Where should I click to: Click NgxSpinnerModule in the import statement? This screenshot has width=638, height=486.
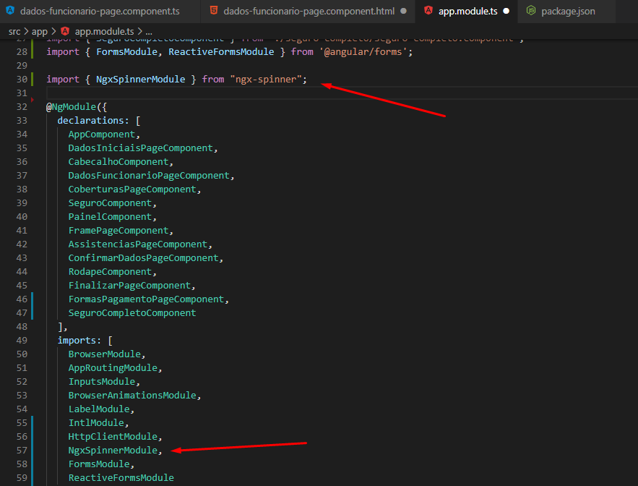click(x=140, y=79)
